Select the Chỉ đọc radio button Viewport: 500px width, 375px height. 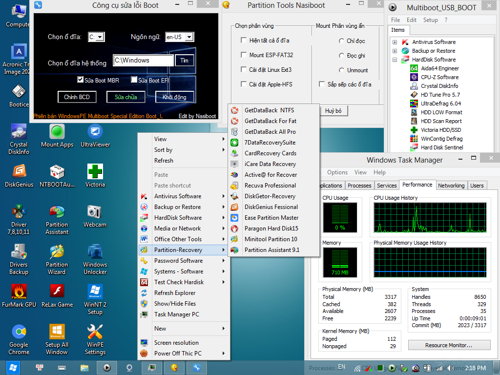341,41
